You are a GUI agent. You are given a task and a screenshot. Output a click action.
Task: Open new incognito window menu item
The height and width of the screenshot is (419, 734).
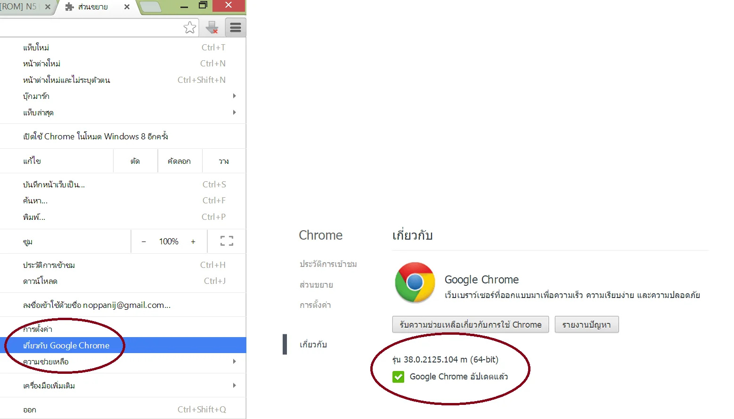click(x=123, y=80)
